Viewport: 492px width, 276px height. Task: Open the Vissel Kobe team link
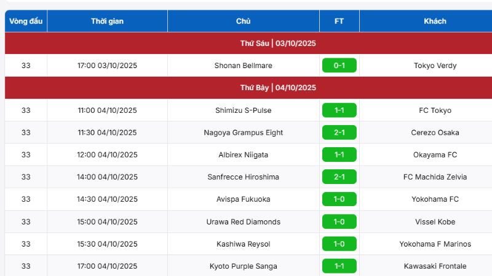coord(435,221)
